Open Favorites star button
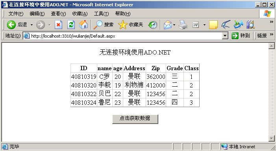276x151 pixels. click(x=131, y=25)
